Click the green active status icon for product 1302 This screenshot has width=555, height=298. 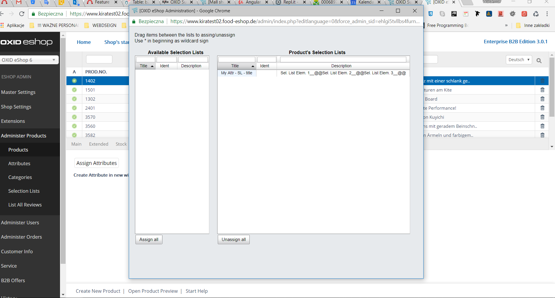click(74, 99)
